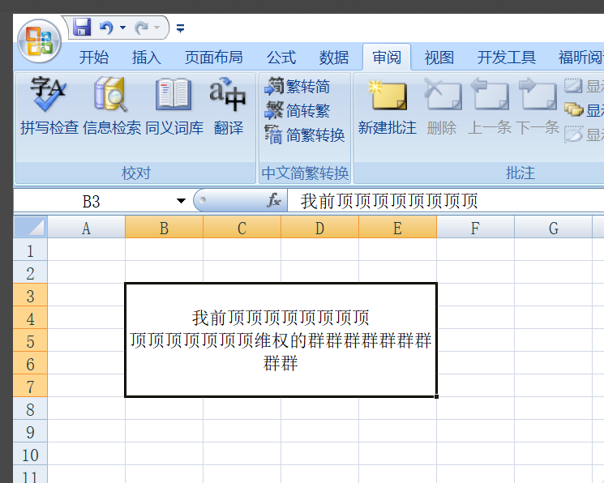Toggle show all comments icon
This screenshot has width=604, height=483.
coord(573,110)
